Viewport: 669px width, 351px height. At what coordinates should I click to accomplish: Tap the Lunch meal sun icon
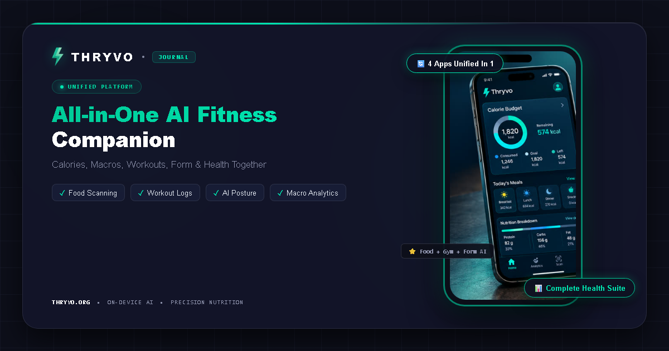click(x=526, y=193)
